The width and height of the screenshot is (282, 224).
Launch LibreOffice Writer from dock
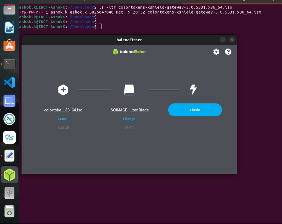point(9,28)
